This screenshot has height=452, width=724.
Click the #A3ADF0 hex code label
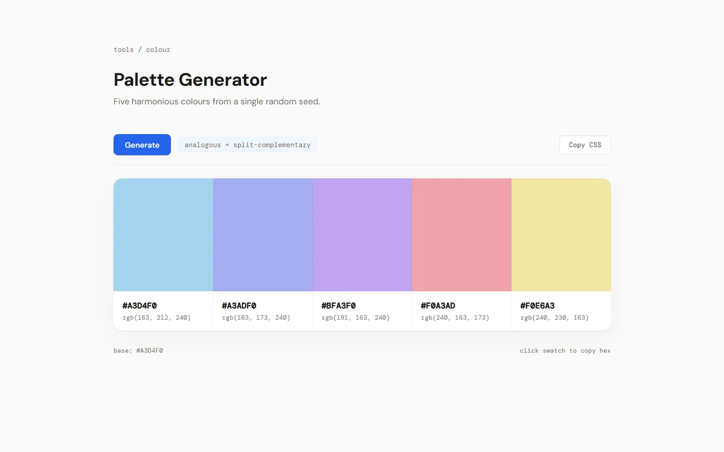239,306
